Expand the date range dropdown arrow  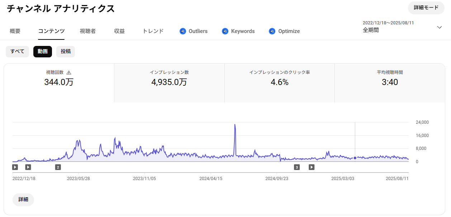click(440, 27)
